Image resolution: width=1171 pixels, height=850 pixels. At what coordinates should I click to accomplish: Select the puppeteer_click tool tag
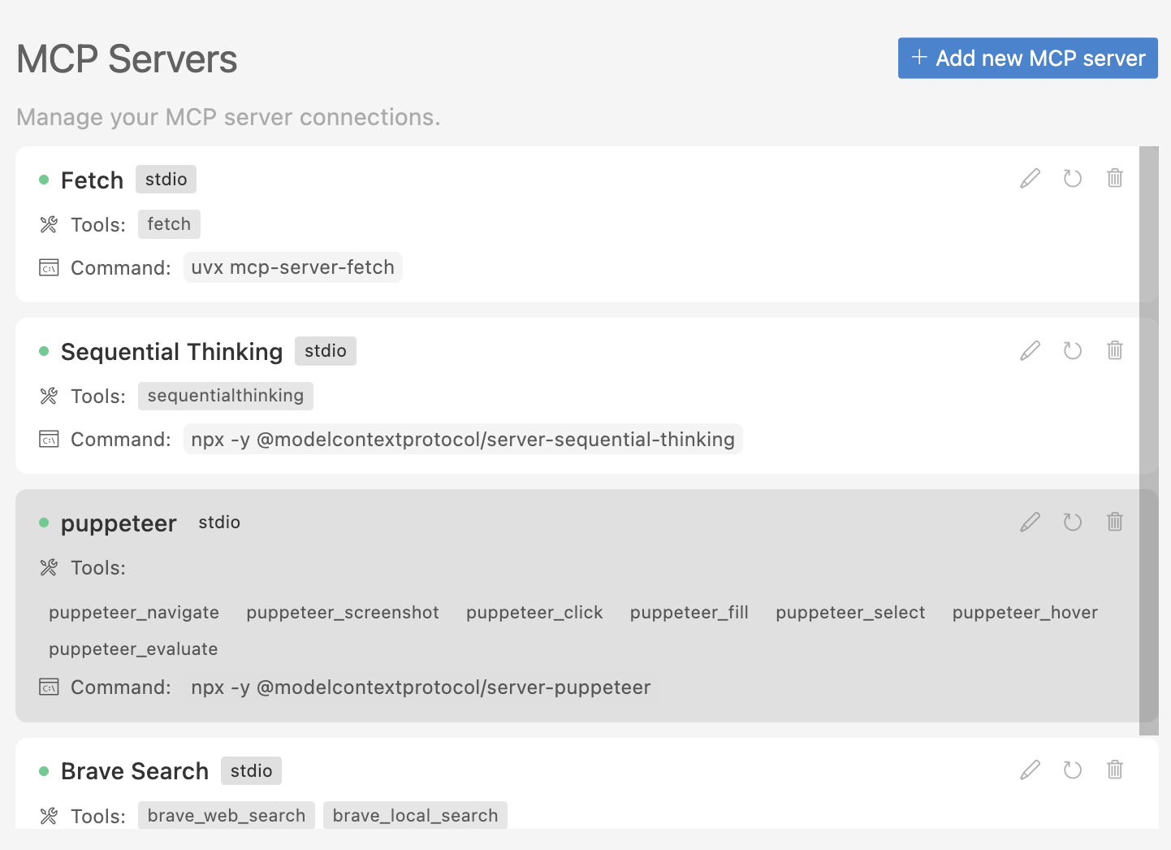coord(534,613)
